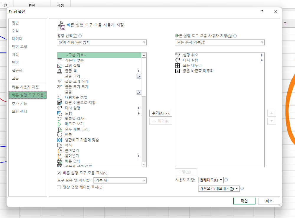
Task: Click the << 제거(R) button
Action: point(161,121)
